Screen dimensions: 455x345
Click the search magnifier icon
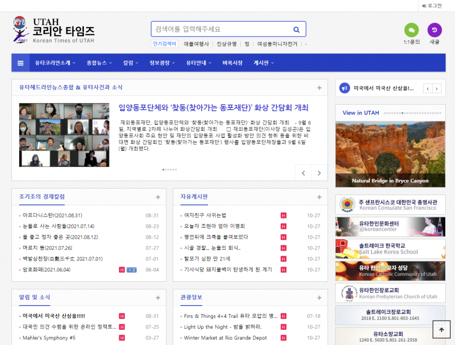click(296, 29)
